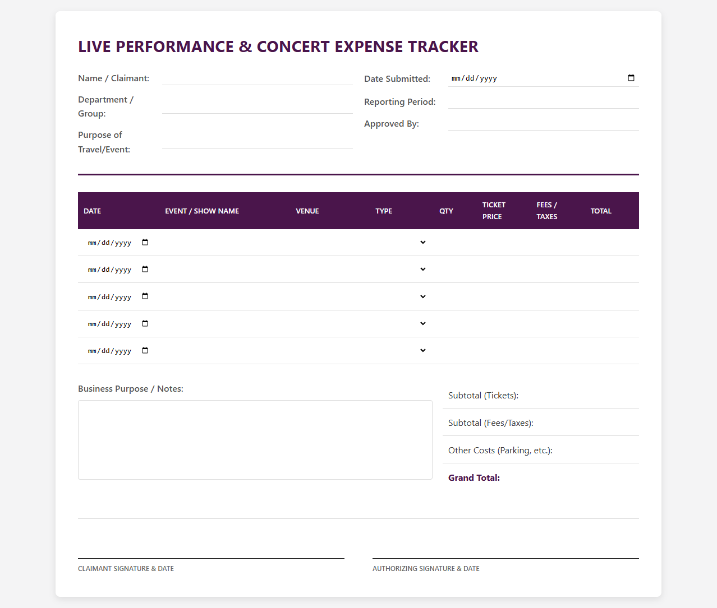Click first row Total cell
This screenshot has height=608, width=717.
point(612,243)
